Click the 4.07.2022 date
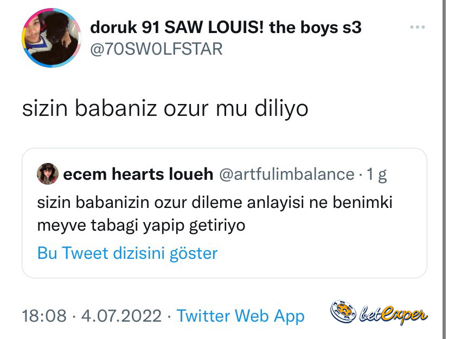 [x=121, y=316]
